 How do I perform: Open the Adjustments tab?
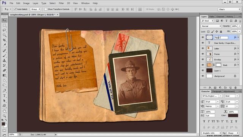[x=229, y=91]
